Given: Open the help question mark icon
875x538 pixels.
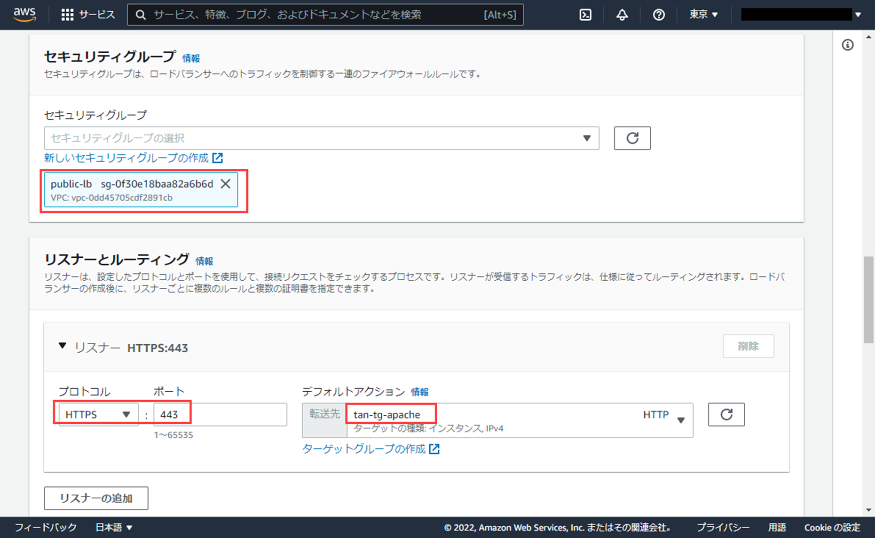Looking at the screenshot, I should coord(659,15).
